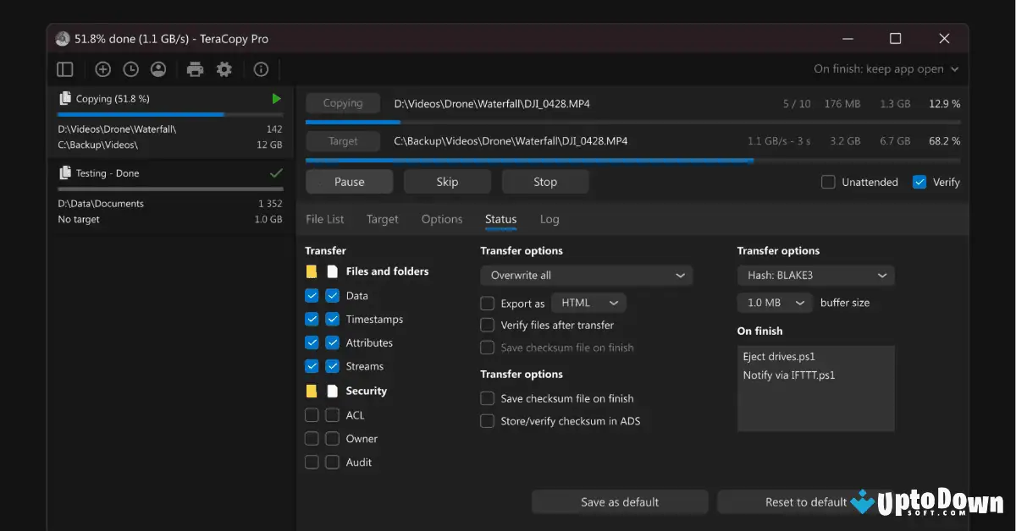
Task: Resume the Copying task via green play icon
Action: coord(276,98)
